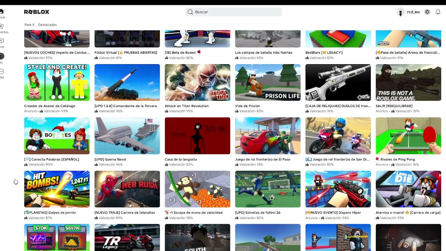Open Los campos de batalla más fuertes
Screen dimensions: 446x251
[x=264, y=53]
